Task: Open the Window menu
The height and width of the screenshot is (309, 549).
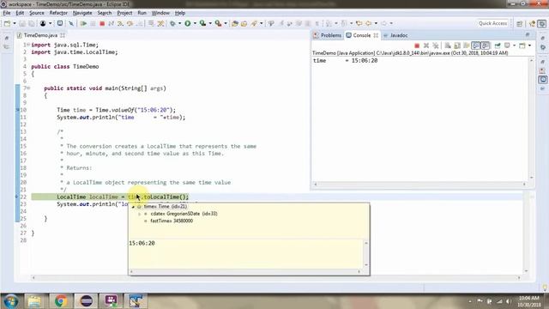Action: 160,13
